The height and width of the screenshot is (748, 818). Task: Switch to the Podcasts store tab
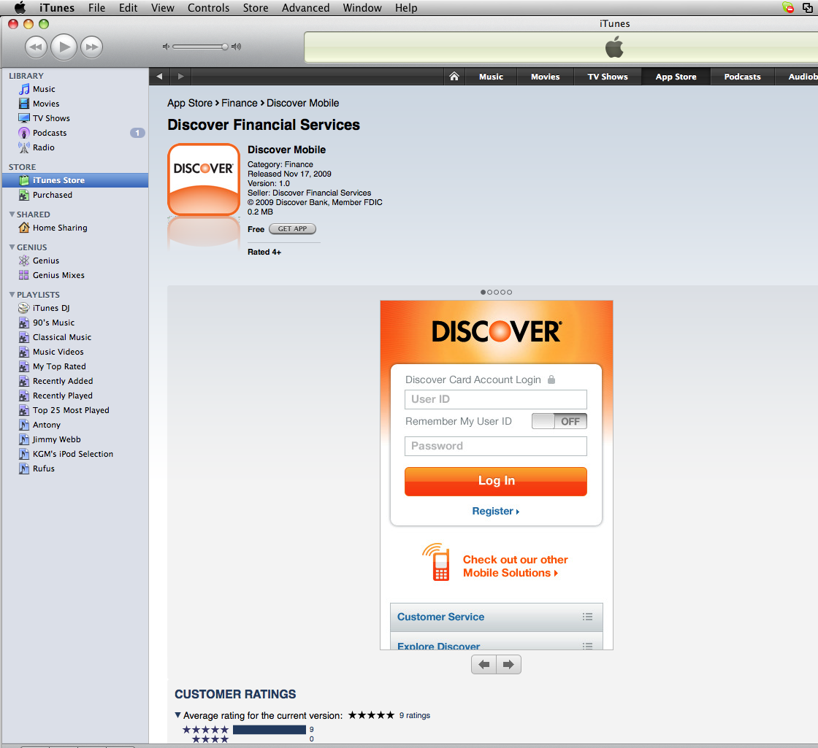(742, 77)
